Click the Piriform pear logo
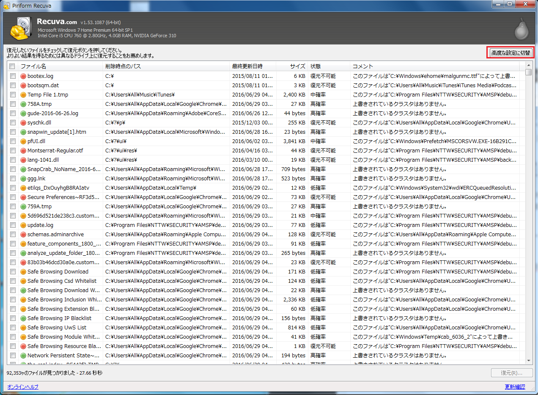Image resolution: width=538 pixels, height=395 pixels. [x=521, y=29]
